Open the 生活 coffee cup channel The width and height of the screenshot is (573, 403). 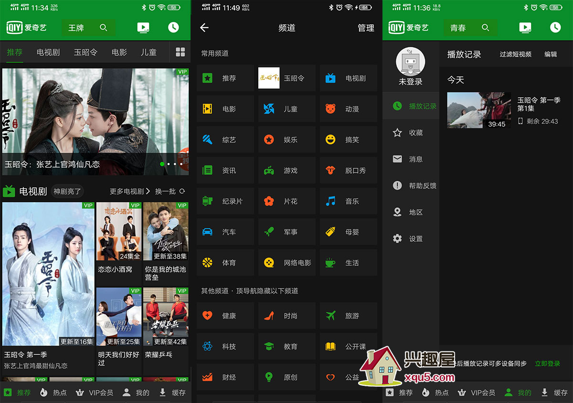[348, 263]
